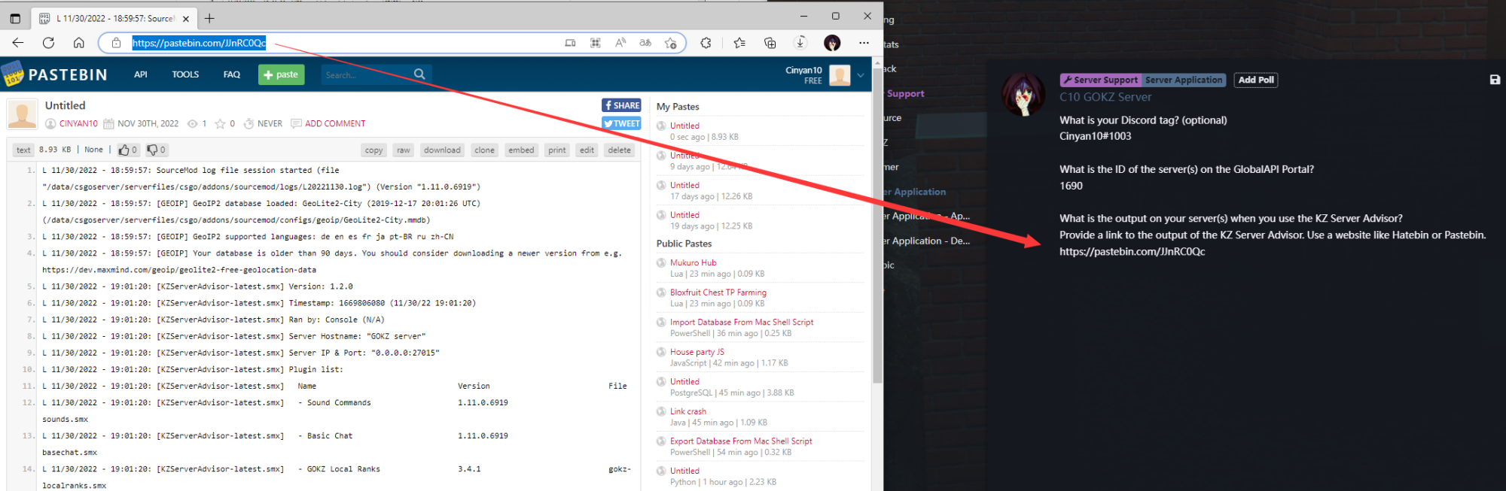Click the read aloud icon
The width and height of the screenshot is (1506, 491).
(620, 43)
